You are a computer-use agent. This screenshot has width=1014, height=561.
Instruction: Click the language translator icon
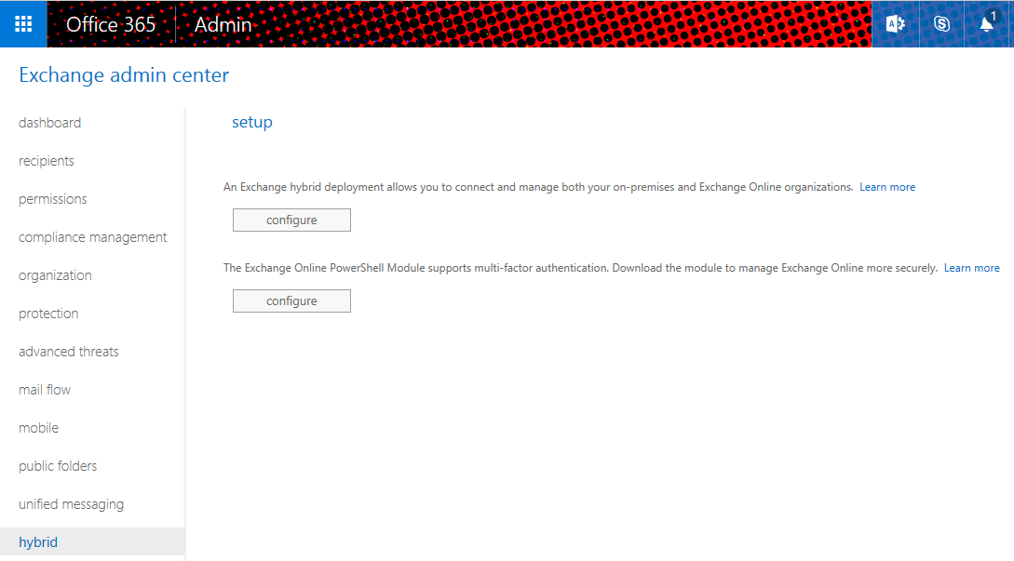pos(895,23)
